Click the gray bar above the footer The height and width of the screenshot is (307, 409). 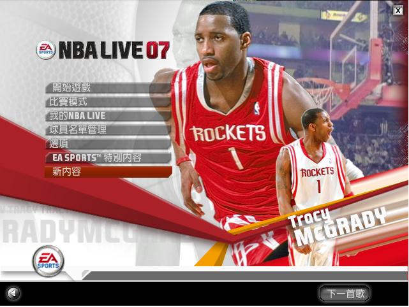(242, 276)
